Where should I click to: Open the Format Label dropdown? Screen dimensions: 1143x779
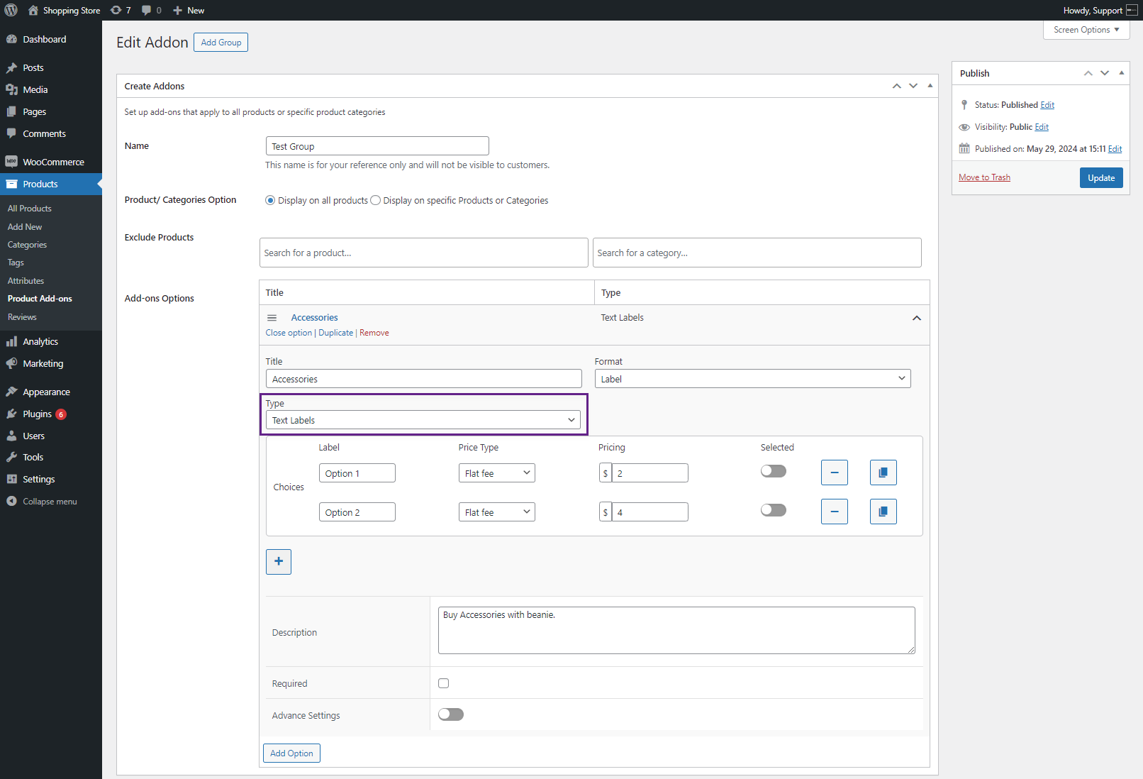click(x=752, y=379)
